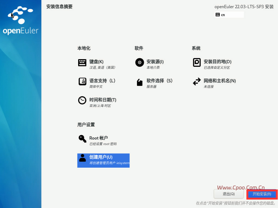Open the language support icon

tap(82, 82)
